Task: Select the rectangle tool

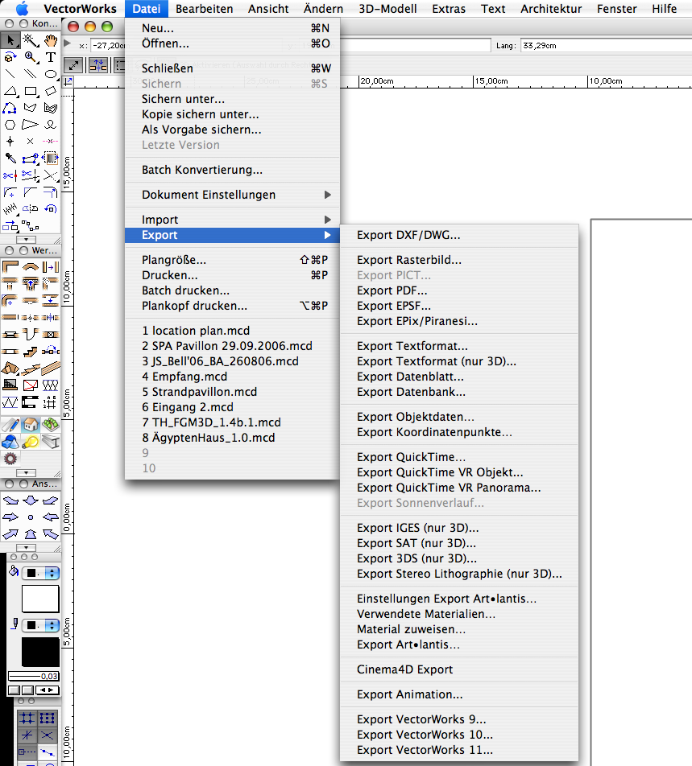Action: [31, 91]
